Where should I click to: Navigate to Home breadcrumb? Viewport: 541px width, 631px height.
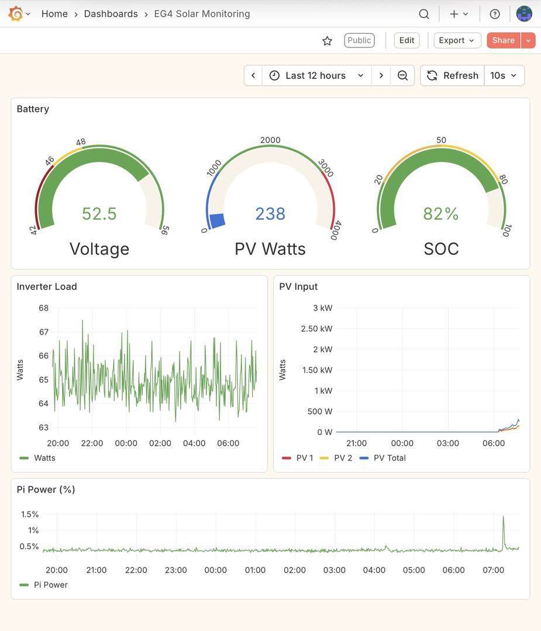(54, 14)
